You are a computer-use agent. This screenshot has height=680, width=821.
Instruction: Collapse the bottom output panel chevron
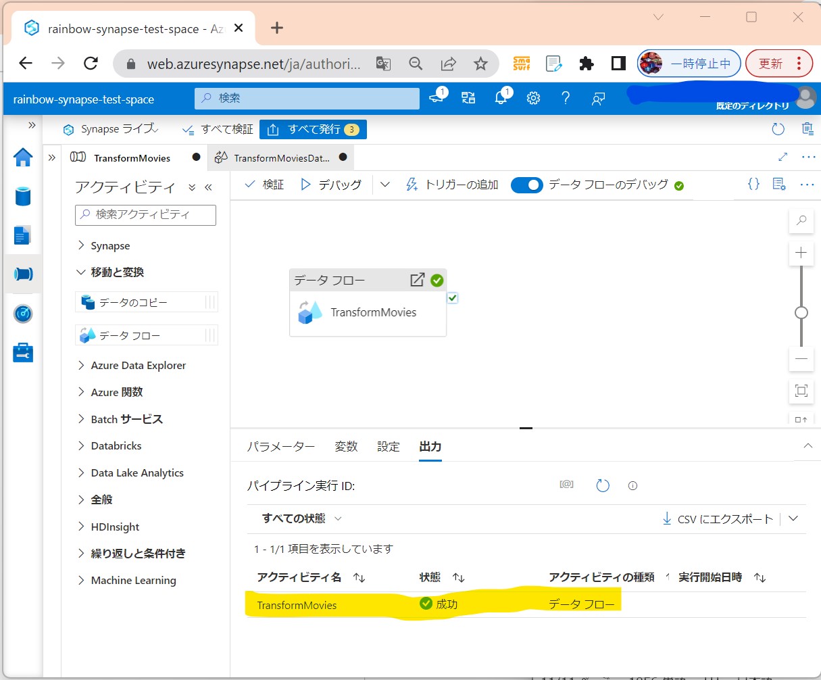(807, 446)
